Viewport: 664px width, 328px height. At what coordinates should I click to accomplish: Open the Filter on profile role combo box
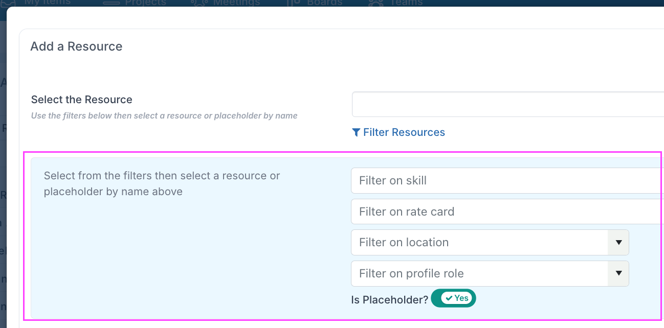pos(490,274)
